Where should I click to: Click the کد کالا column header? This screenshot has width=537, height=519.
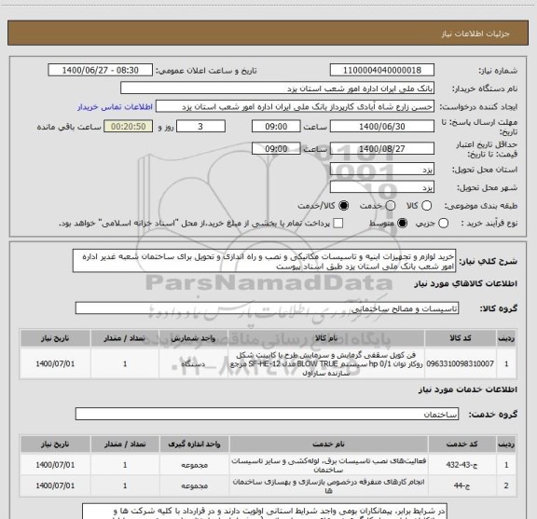click(x=461, y=338)
